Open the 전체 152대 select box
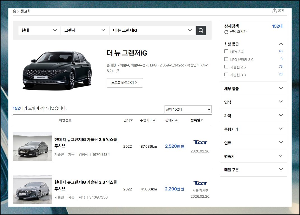This screenshot has height=215, width=300. 188,109
